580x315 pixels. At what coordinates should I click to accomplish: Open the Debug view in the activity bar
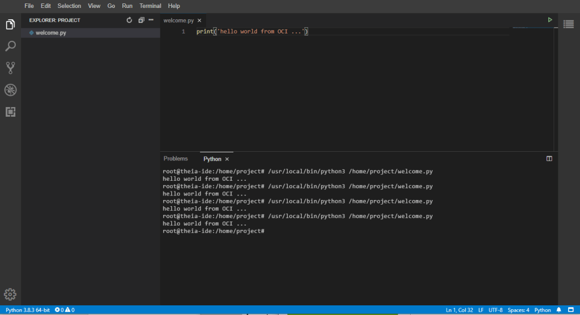(10, 90)
